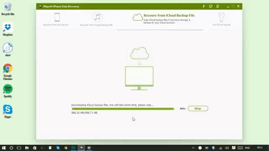Viewport: 269px width, 151px height.
Task: Open the Windows Start menu
Action: (4, 148)
